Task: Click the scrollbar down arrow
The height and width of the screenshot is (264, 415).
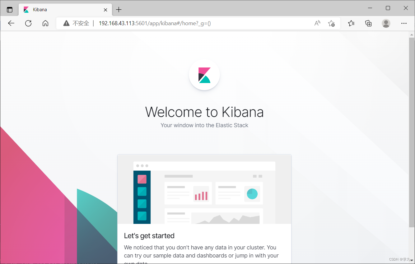Action: point(412,261)
